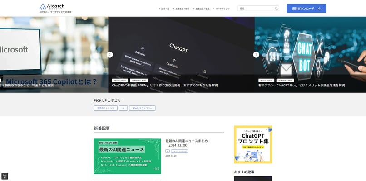Open the 記事一覧 menu item
366x181 pixels.
coord(165,9)
